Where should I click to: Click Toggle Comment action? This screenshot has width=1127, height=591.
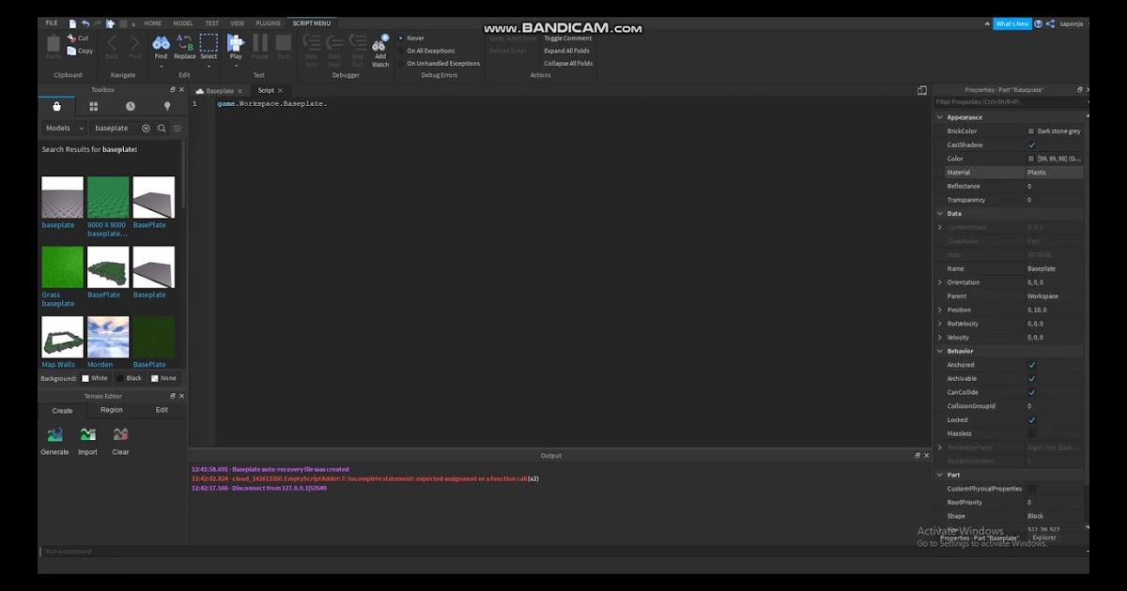[568, 38]
